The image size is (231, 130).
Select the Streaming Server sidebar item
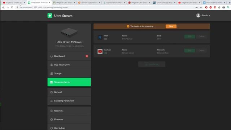tap(69, 82)
